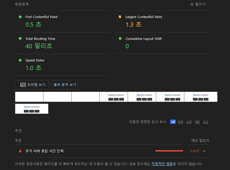Click the green dot beside Total Blocking Time
The height and width of the screenshot is (170, 230).
(x=20, y=39)
